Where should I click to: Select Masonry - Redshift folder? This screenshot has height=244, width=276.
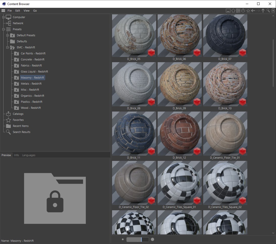click(x=32, y=78)
